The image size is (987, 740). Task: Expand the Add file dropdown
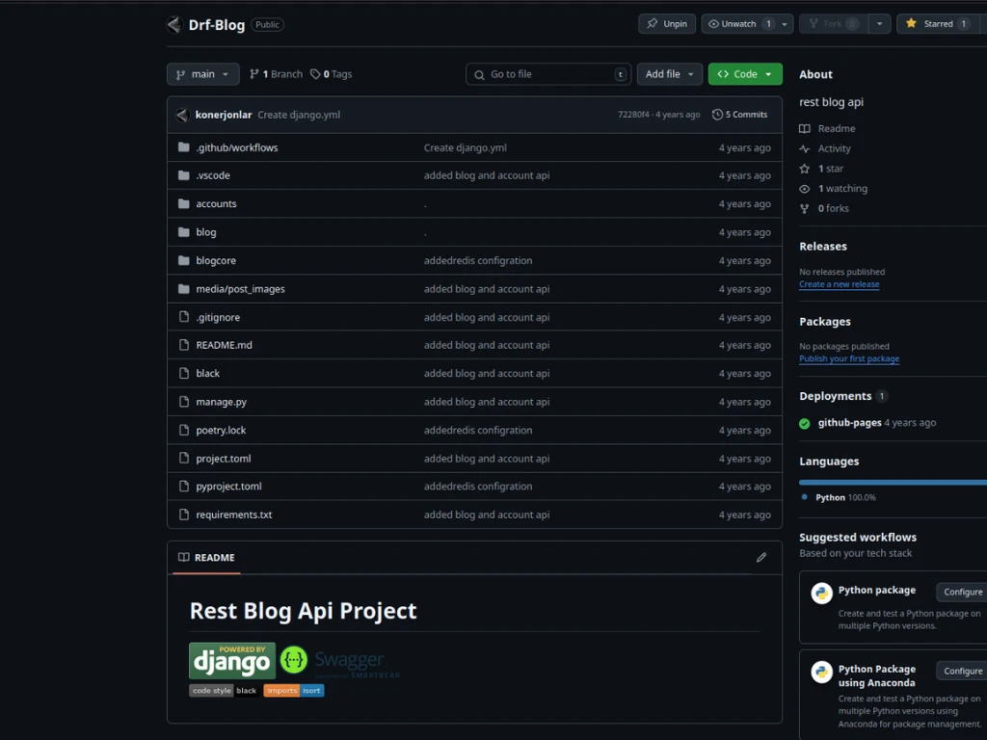click(669, 73)
